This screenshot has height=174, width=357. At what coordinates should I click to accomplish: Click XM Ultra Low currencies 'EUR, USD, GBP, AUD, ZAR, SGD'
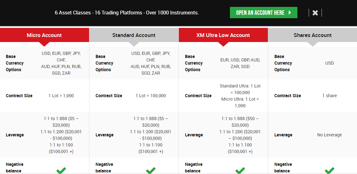pos(240,63)
